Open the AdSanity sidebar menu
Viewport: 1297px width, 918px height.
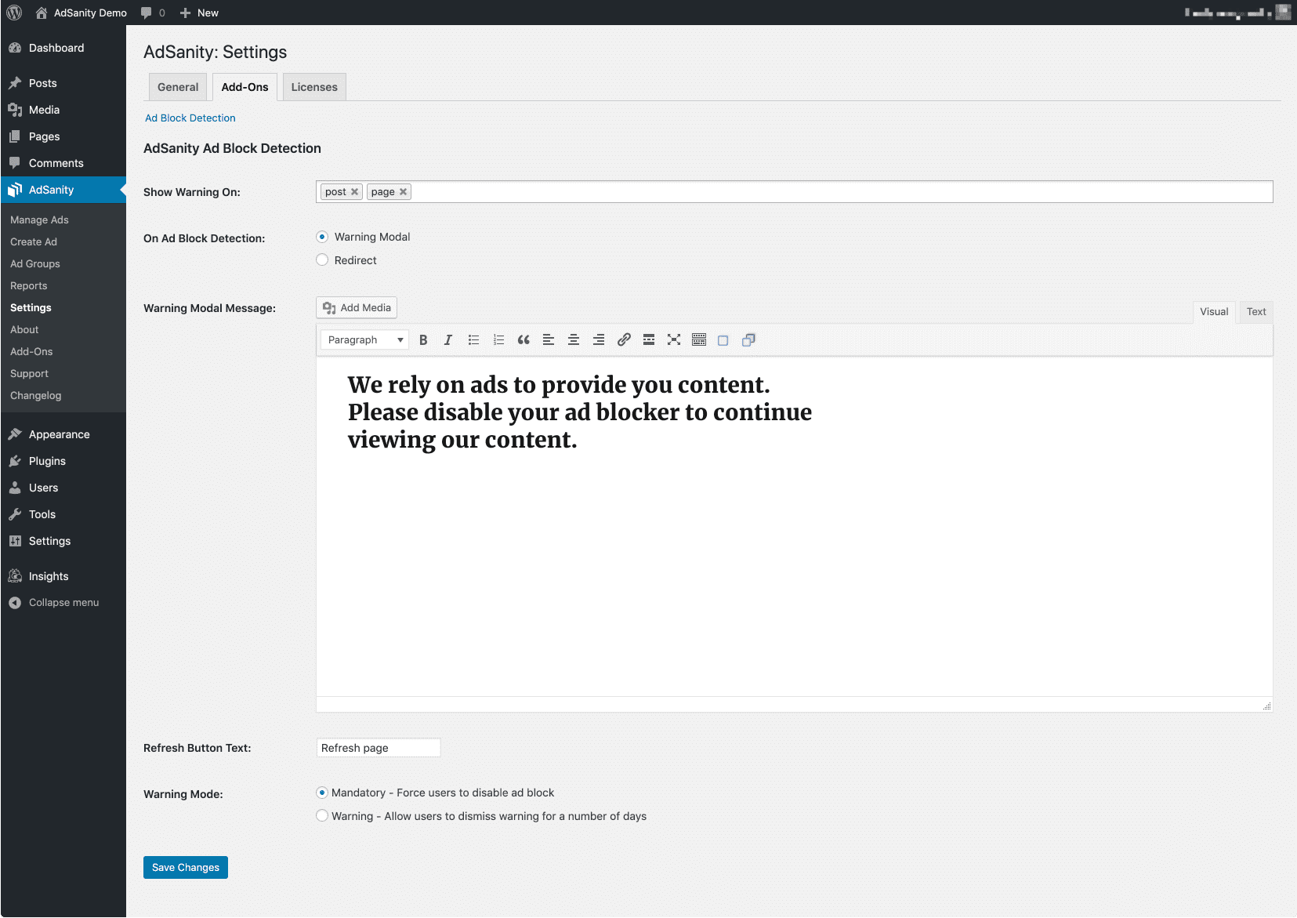63,190
